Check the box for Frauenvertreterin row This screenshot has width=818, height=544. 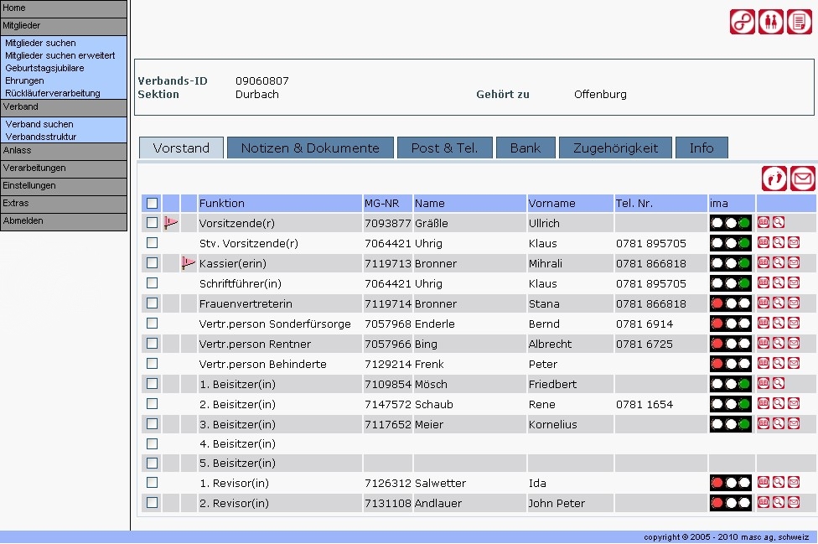click(x=152, y=303)
